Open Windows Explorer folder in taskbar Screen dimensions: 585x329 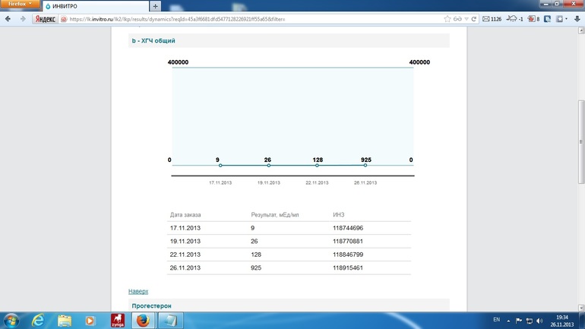coord(65,320)
